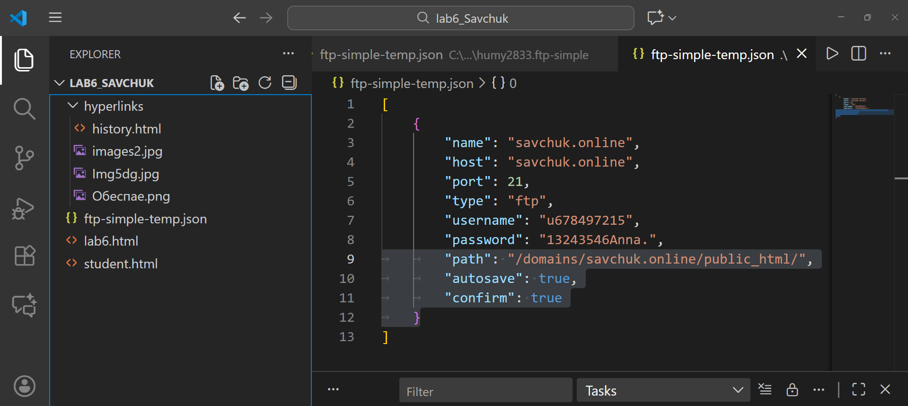
Task: Open the Extensions view
Action: [24, 256]
